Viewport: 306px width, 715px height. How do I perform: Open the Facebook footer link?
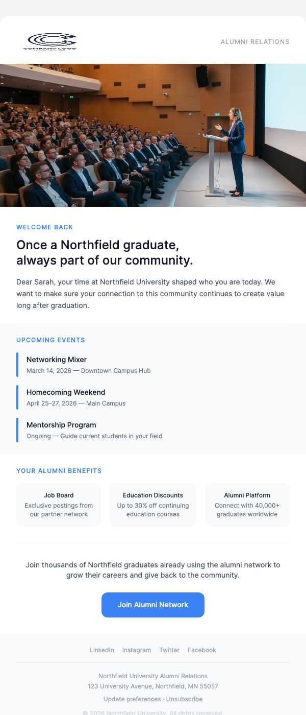pos(201,650)
